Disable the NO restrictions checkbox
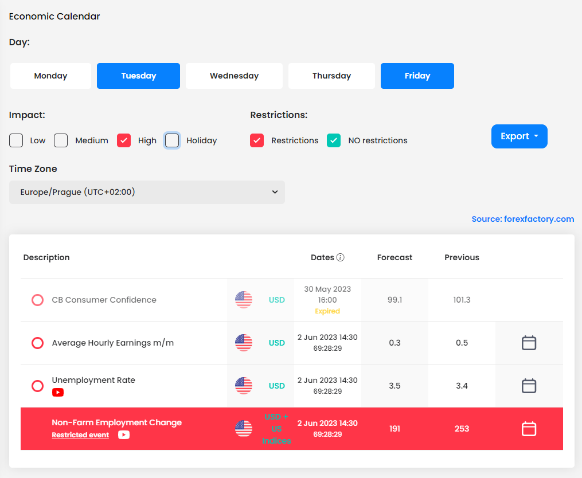Screen dimensions: 582x478 [334, 140]
